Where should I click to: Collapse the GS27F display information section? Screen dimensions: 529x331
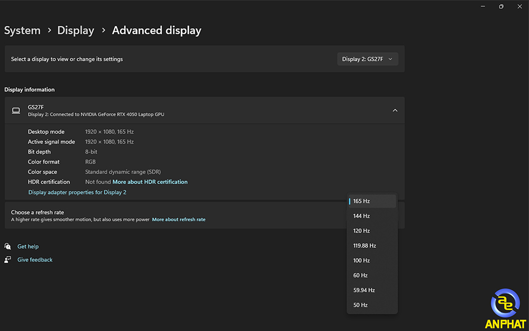tap(395, 111)
